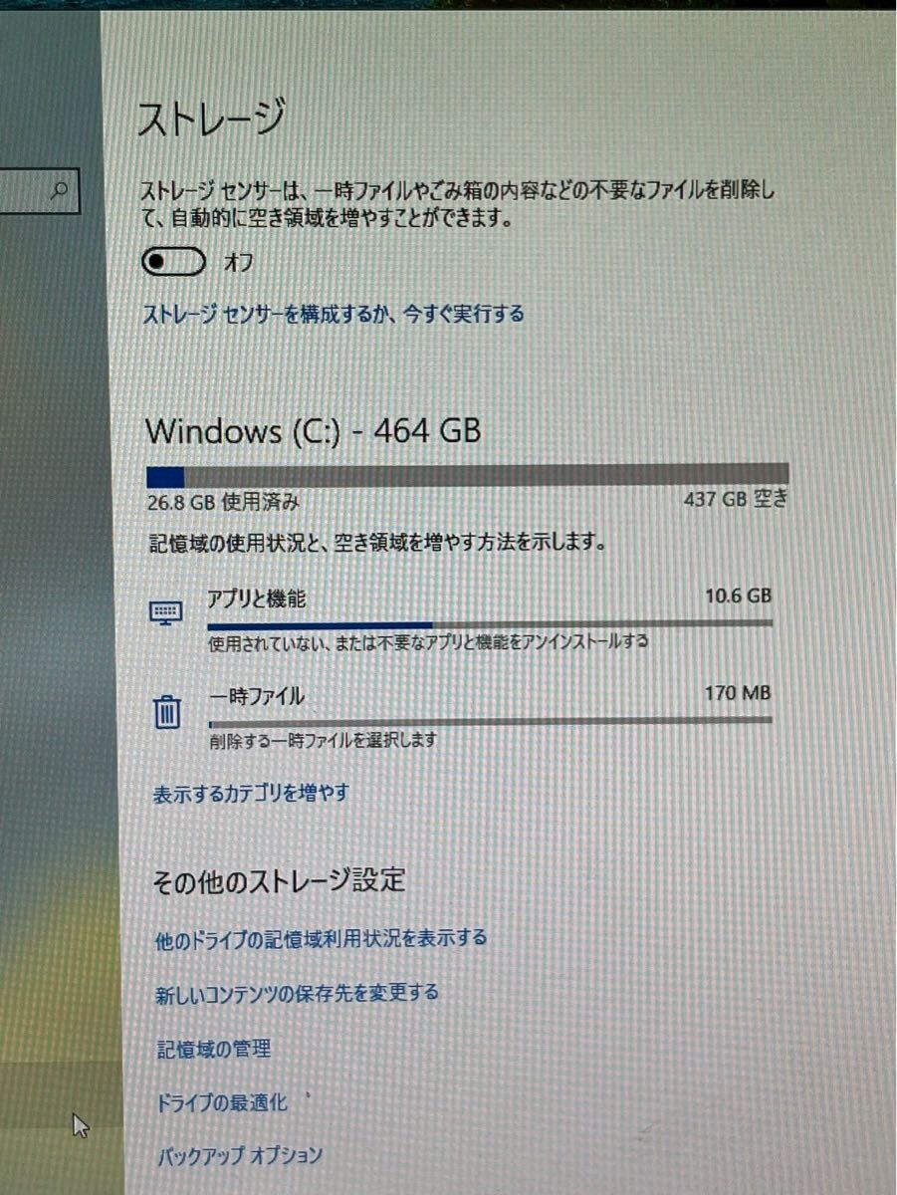Toggle the Storage Sense switch on

pos(174,262)
